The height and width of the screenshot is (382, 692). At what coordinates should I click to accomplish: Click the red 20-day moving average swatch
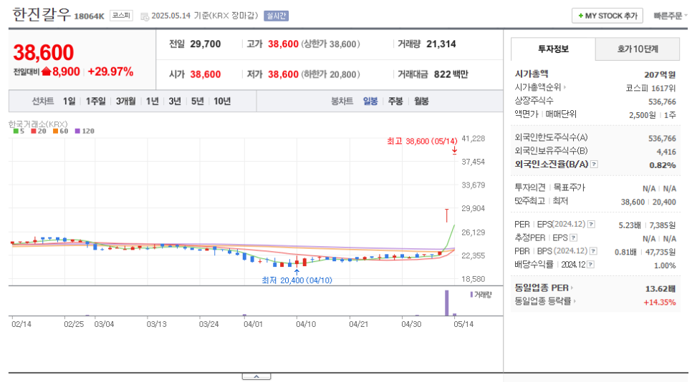pyautogui.click(x=34, y=132)
